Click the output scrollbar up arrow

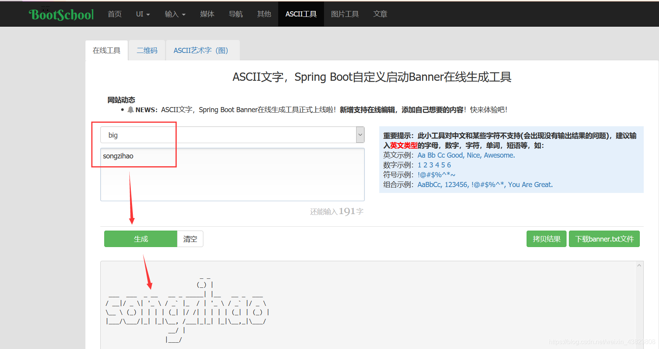point(639,265)
